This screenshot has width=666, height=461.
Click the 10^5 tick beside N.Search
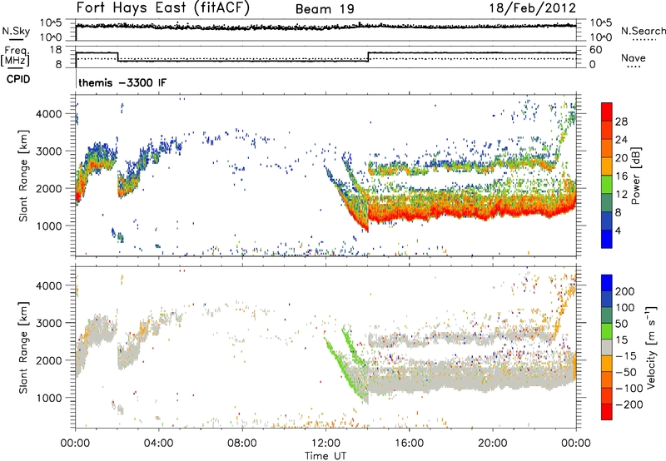click(x=601, y=23)
